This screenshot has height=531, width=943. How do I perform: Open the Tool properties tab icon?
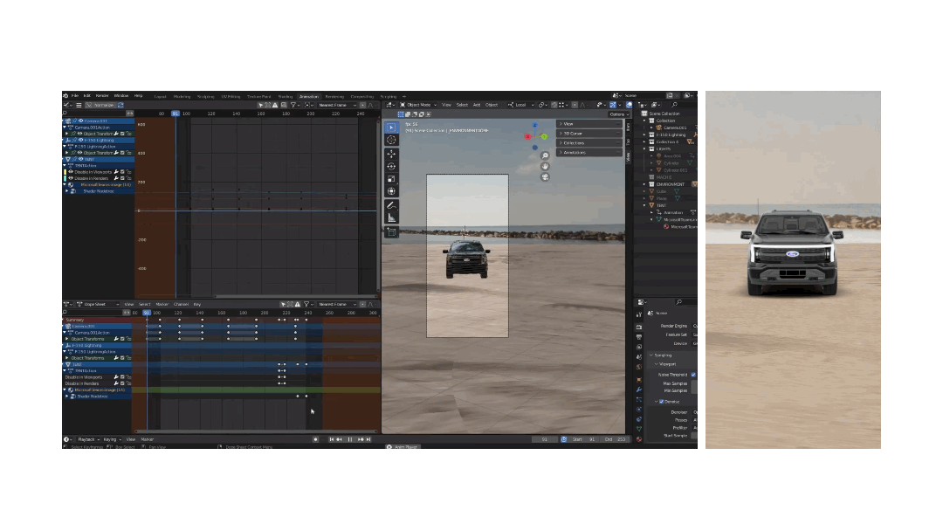click(638, 314)
